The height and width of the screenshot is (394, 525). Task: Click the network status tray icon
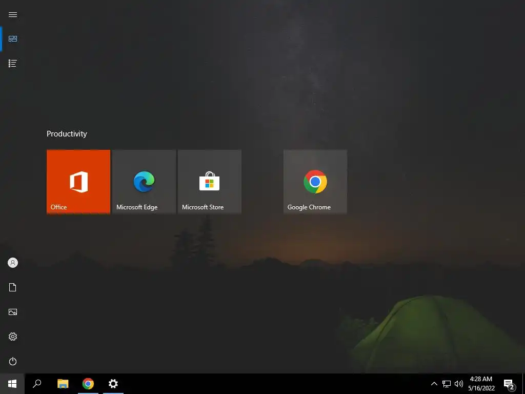[447, 384]
